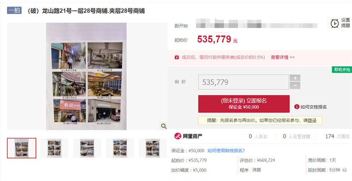Click the red info icon near 如何交钱报名
This screenshot has width=352, height=181.
tap(297, 107)
